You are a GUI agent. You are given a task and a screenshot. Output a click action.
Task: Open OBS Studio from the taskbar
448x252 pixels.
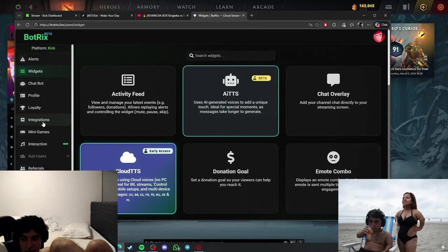click(x=153, y=247)
